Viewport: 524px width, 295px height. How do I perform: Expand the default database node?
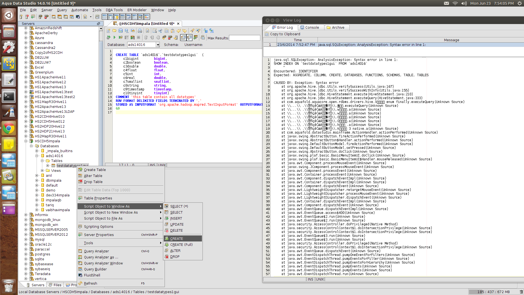coord(37,185)
